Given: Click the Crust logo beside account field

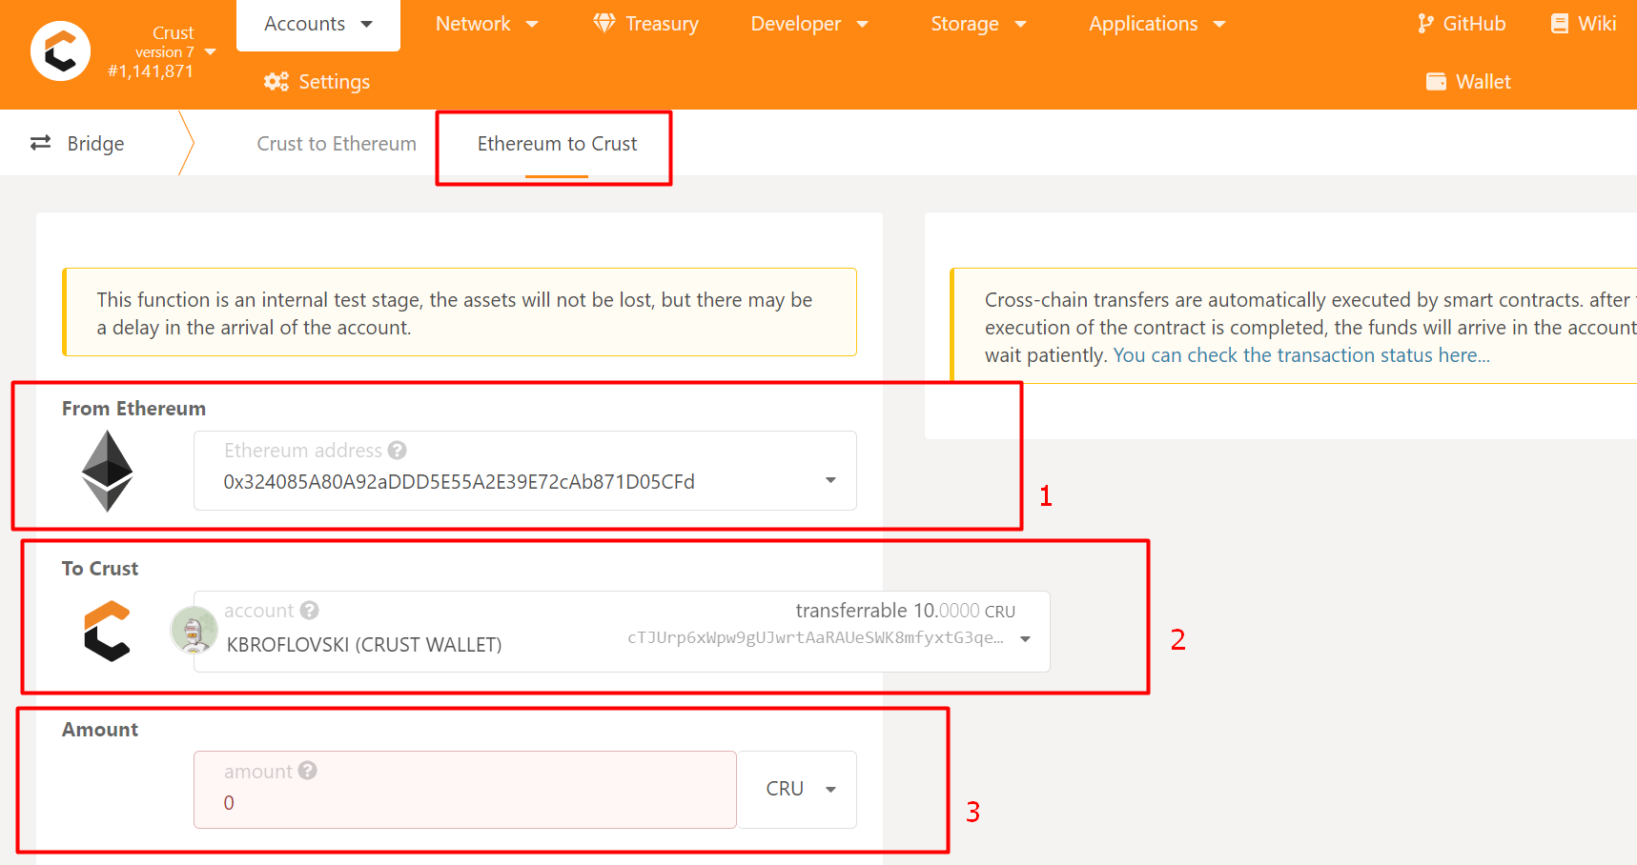Looking at the screenshot, I should pyautogui.click(x=107, y=631).
